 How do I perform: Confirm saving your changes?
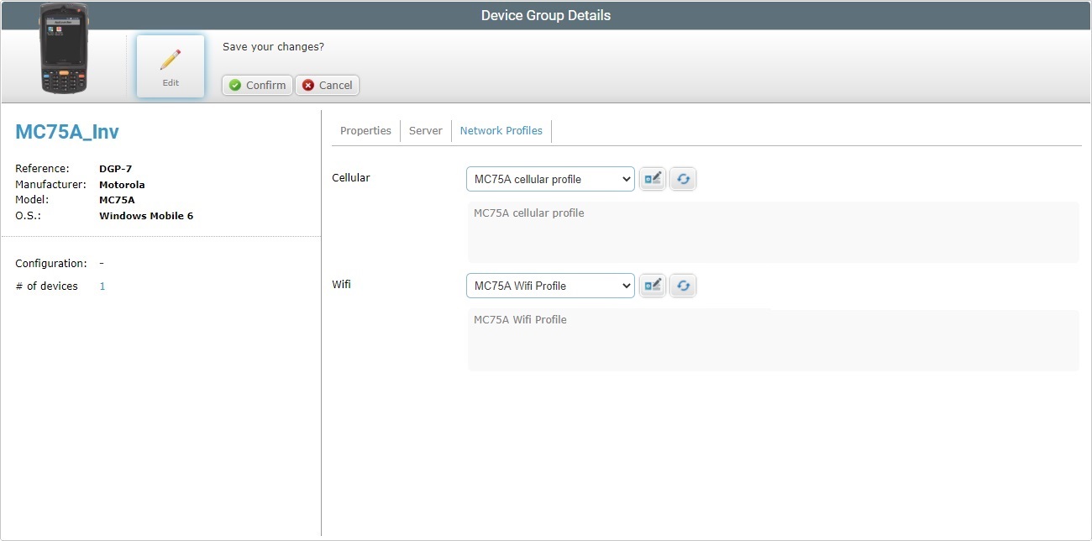pyautogui.click(x=256, y=85)
